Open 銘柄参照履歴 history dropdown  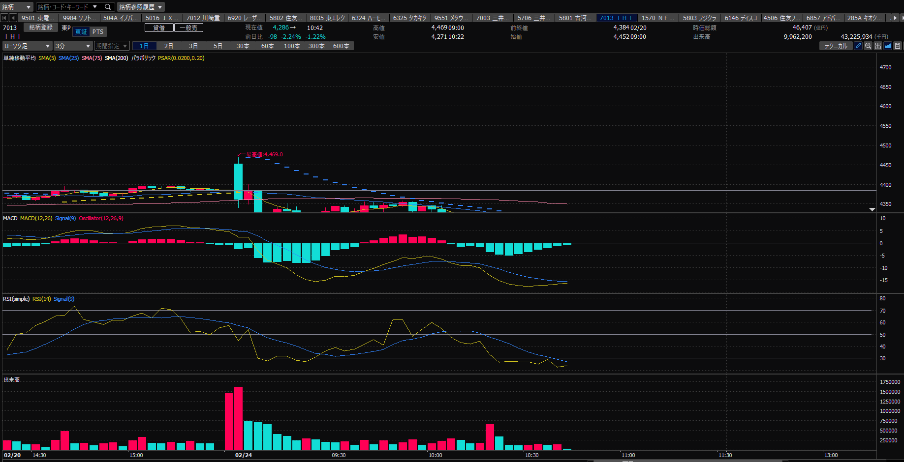pyautogui.click(x=141, y=7)
